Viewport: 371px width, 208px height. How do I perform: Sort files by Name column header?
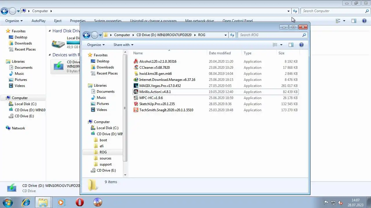169,53
